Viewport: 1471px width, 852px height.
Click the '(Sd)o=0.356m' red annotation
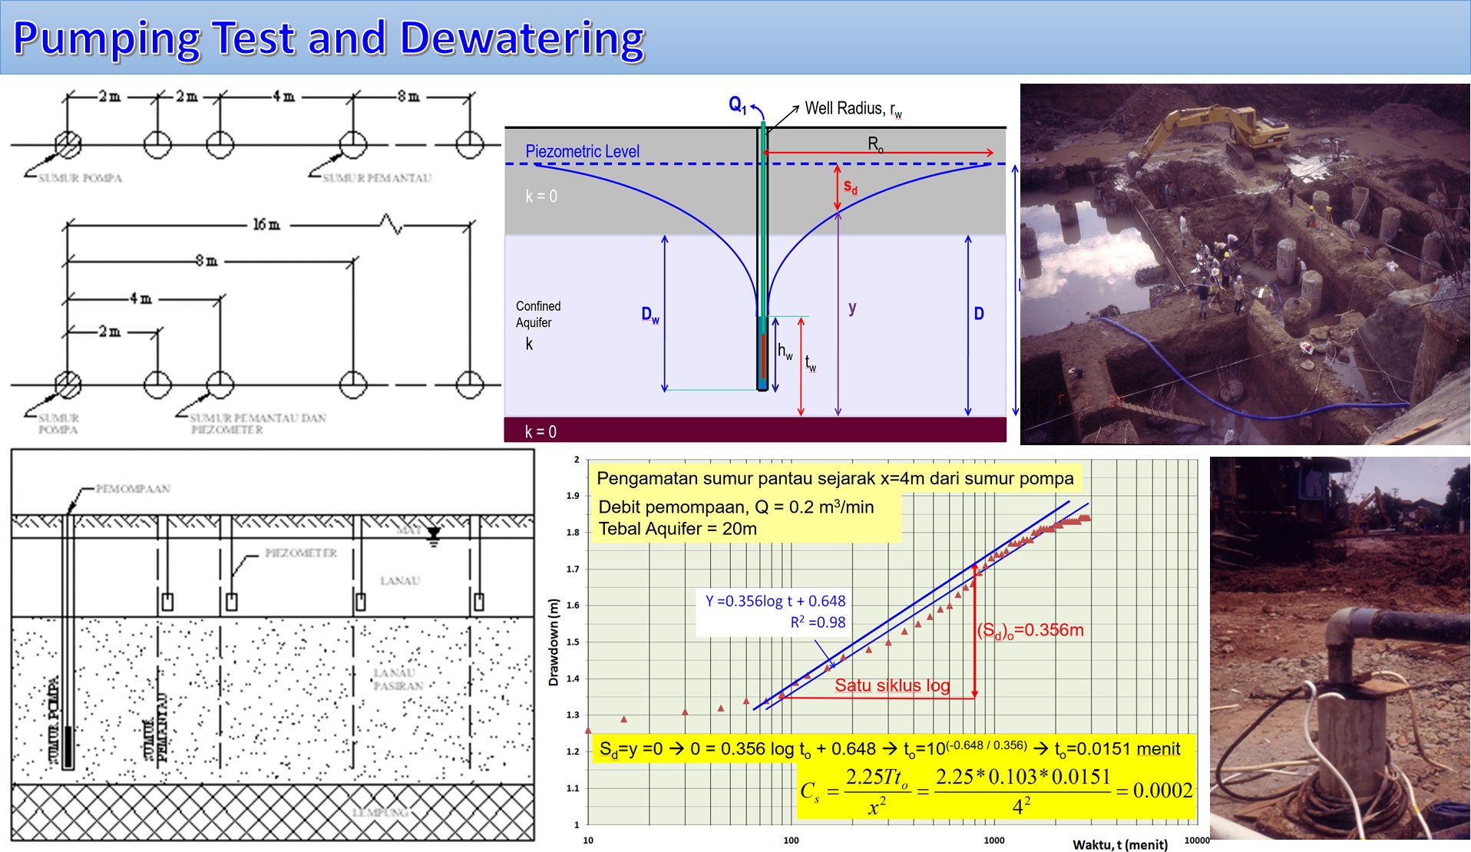(x=1030, y=631)
